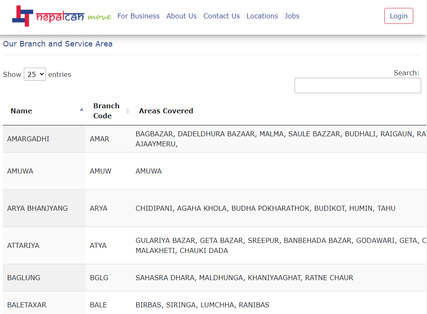Image resolution: width=427 pixels, height=314 pixels.
Task: Click the Our Branch and Service Area heading
Action: (58, 44)
